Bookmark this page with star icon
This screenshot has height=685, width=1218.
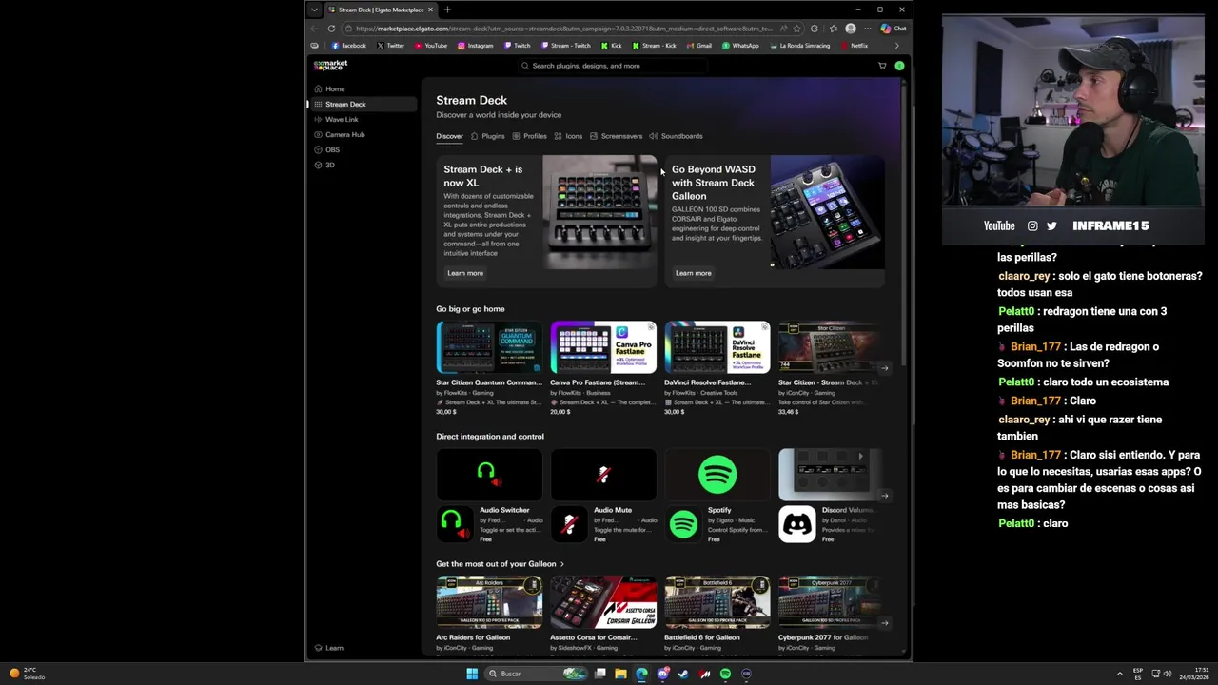click(796, 29)
